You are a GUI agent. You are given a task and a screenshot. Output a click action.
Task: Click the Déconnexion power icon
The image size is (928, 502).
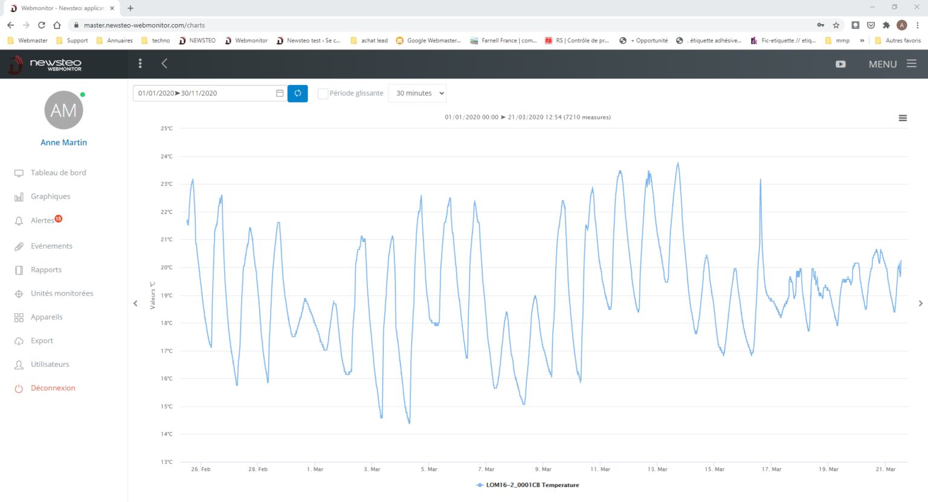pyautogui.click(x=19, y=389)
